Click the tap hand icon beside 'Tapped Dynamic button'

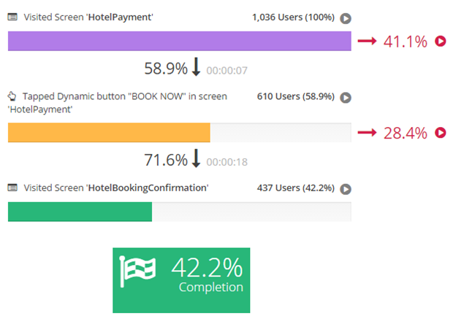(12, 96)
